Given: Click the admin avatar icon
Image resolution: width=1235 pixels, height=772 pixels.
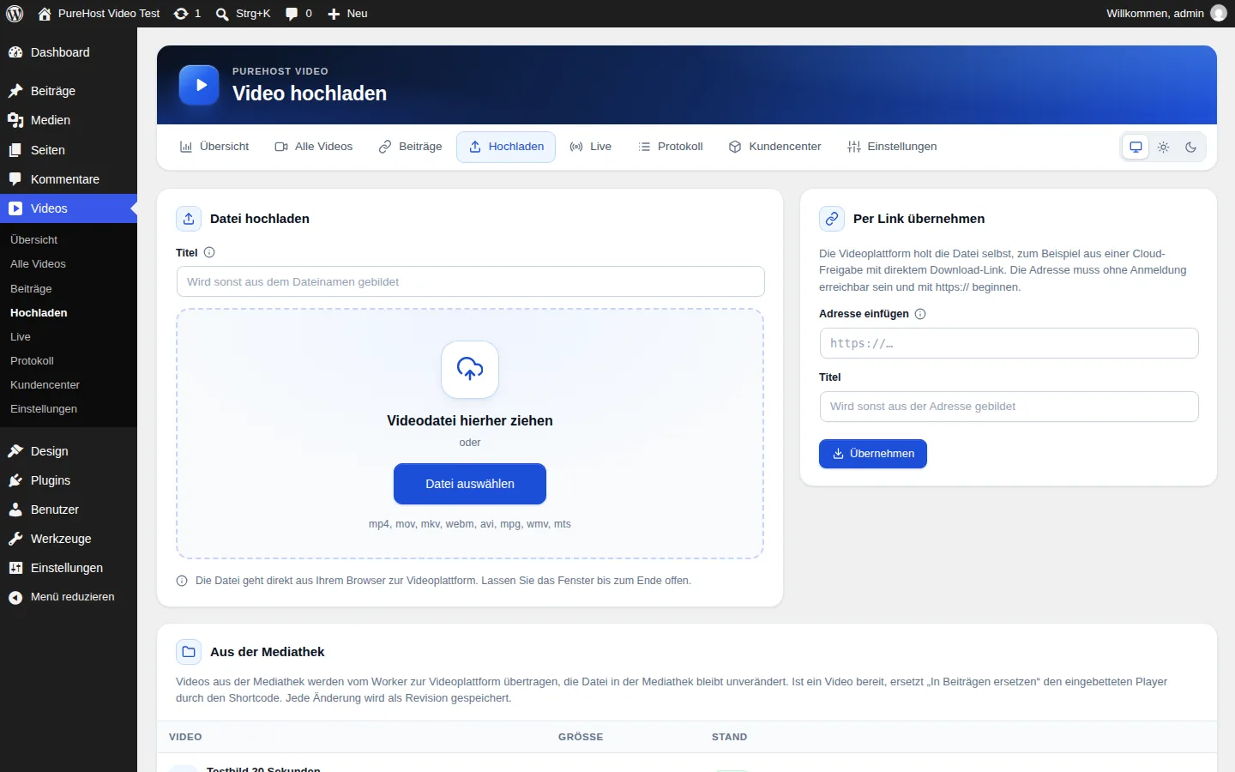Looking at the screenshot, I should coord(1219,14).
